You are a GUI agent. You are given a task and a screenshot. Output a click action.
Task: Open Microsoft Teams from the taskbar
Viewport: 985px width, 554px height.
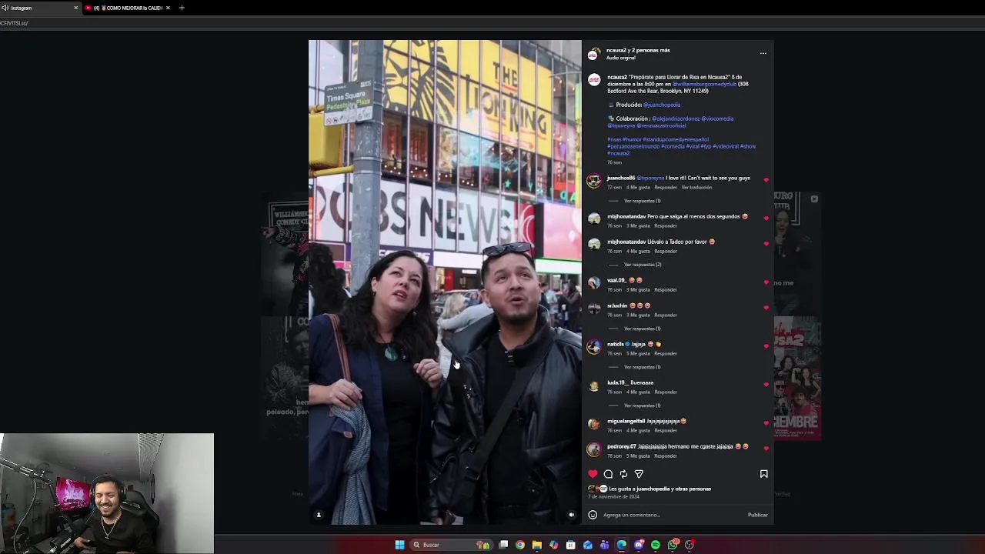(605, 545)
